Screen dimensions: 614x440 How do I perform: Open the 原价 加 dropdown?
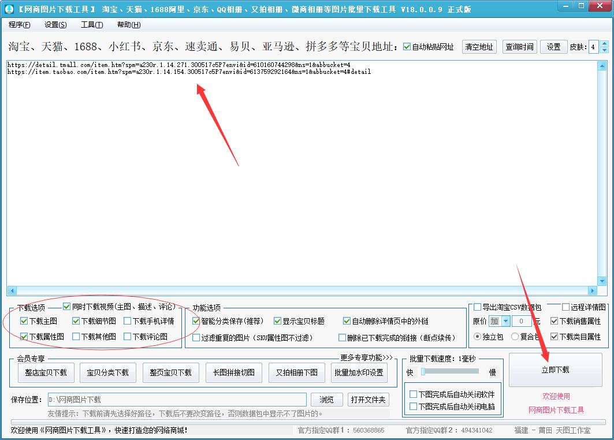coord(505,321)
